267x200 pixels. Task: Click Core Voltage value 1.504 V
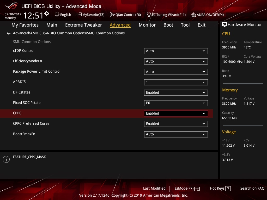(x=249, y=62)
